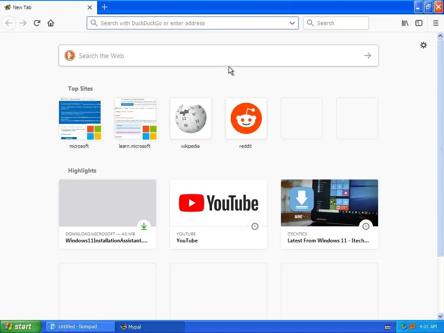Open new tab page settings gear
444x333 pixels.
click(x=423, y=45)
